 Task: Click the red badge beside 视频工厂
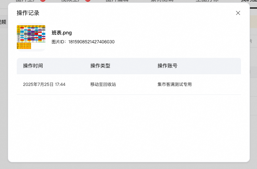tap(88, 1)
